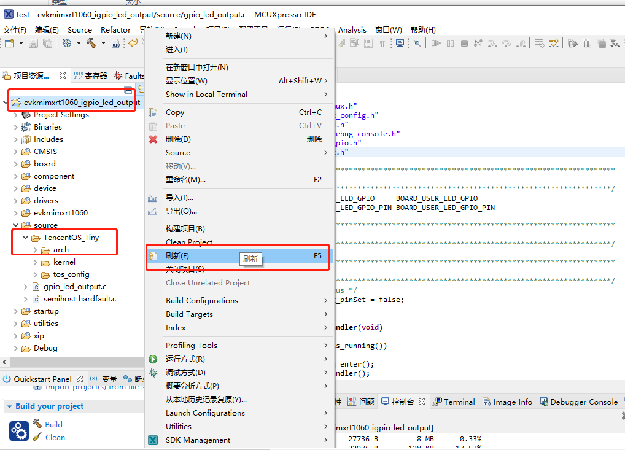Open Build Configurations submenu
The image size is (625, 450).
[x=239, y=301]
